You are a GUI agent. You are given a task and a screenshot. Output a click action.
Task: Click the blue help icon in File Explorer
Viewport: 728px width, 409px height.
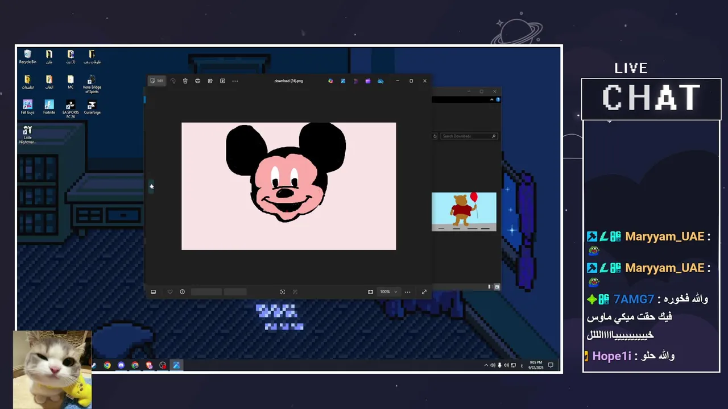point(498,99)
